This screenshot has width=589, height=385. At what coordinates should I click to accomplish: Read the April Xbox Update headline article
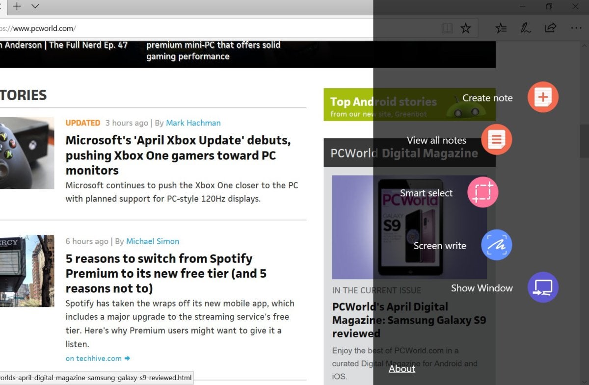(178, 155)
